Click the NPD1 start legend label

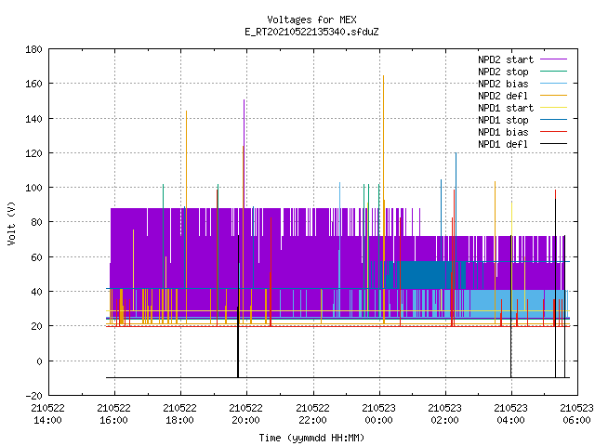click(x=506, y=108)
